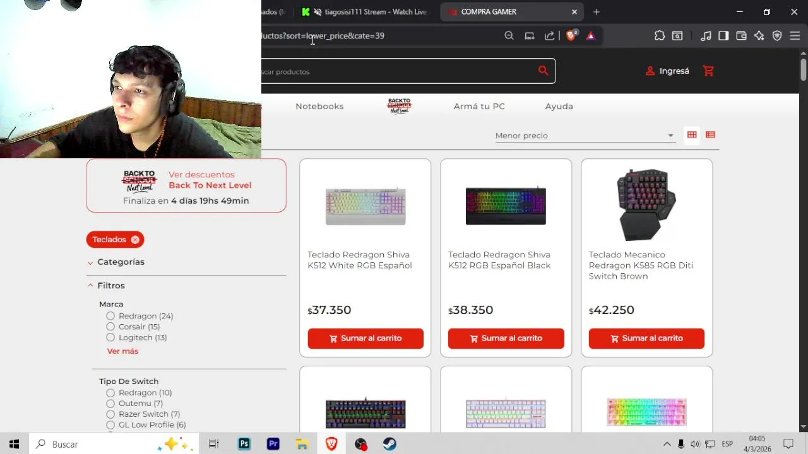Screen dimensions: 808x454
Task: Select Razer Switch (7) filter
Action: [143, 414]
